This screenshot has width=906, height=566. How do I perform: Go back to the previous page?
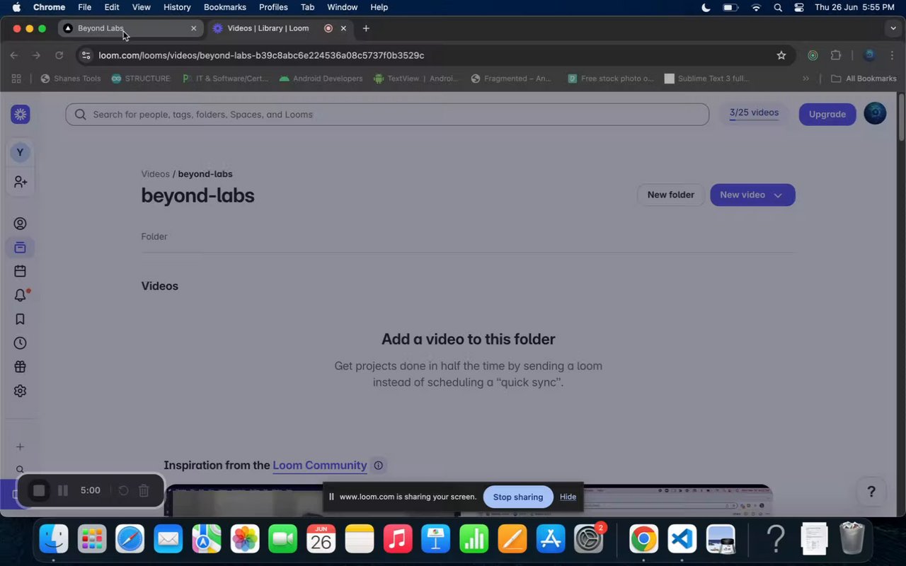pos(14,55)
